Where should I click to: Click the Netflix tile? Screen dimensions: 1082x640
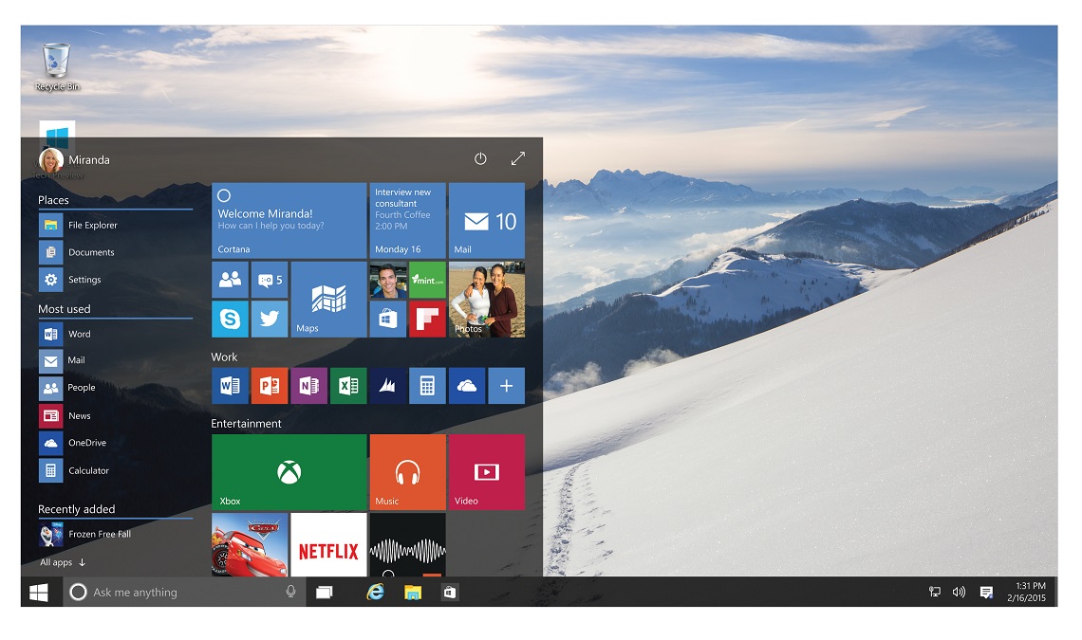[x=328, y=544]
